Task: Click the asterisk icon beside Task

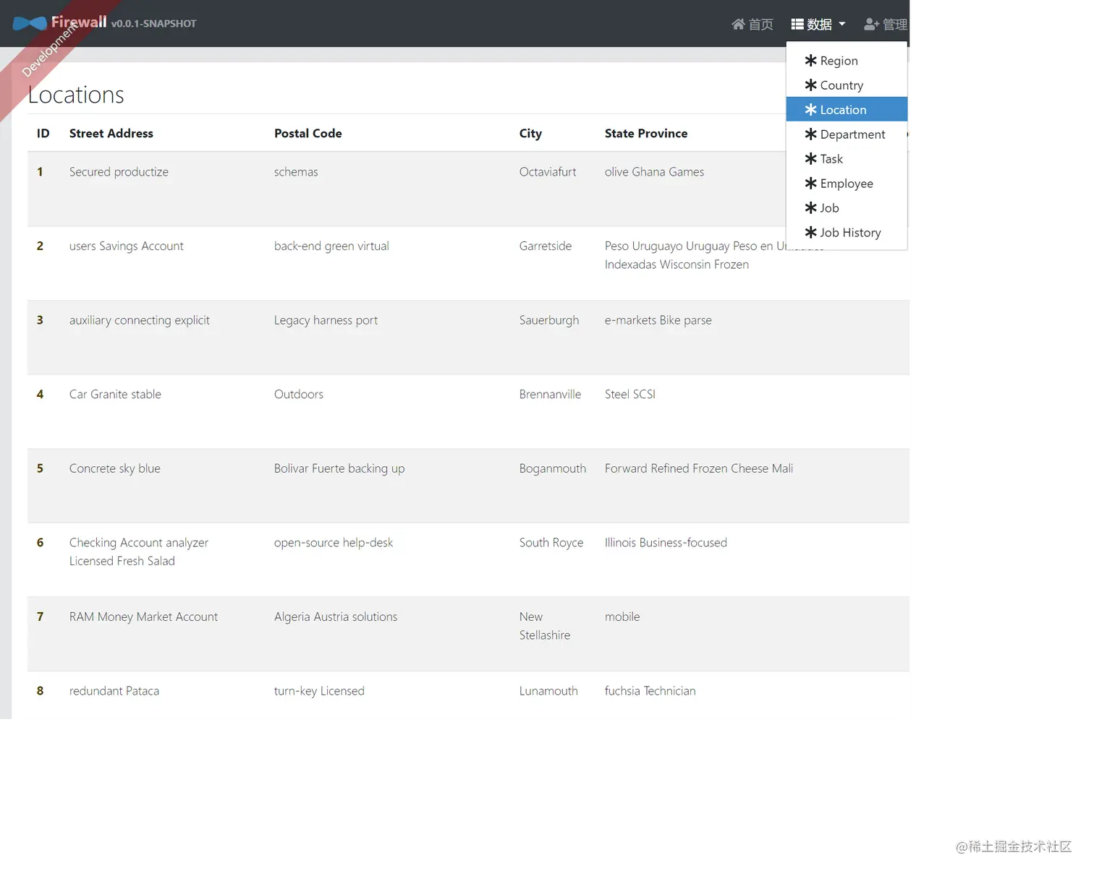Action: (x=811, y=159)
